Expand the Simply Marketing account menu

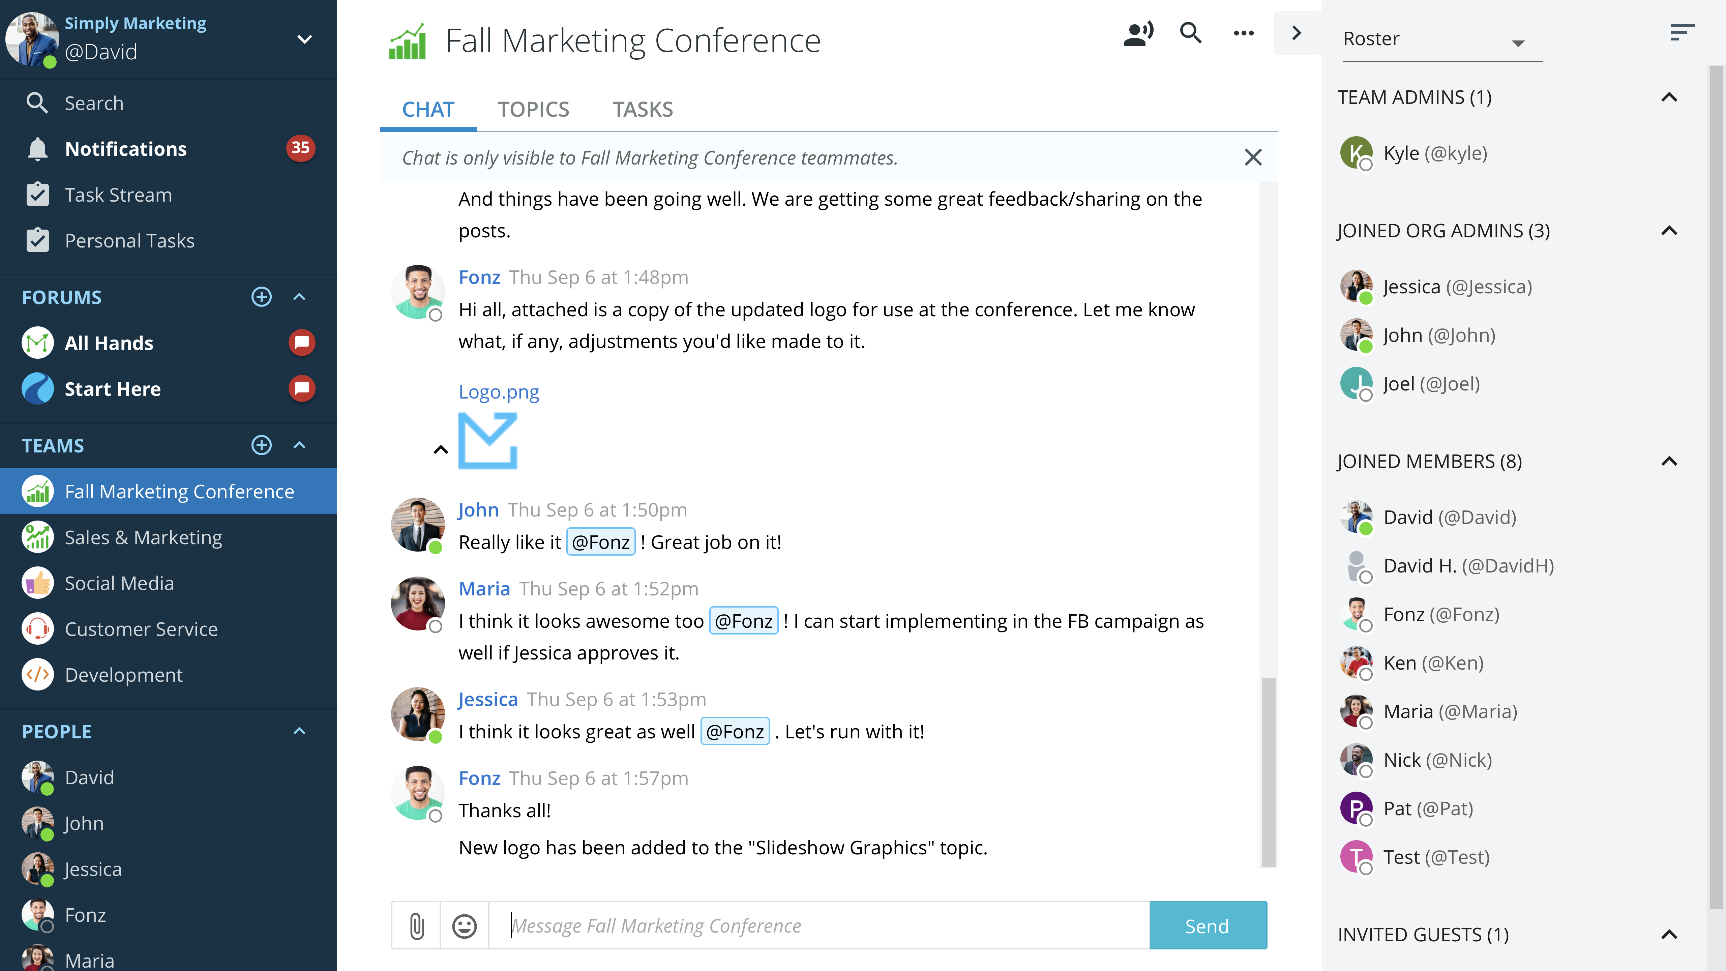[305, 39]
